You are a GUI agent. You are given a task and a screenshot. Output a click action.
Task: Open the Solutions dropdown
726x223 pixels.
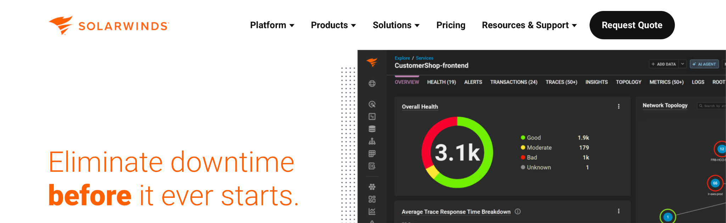[x=396, y=25]
